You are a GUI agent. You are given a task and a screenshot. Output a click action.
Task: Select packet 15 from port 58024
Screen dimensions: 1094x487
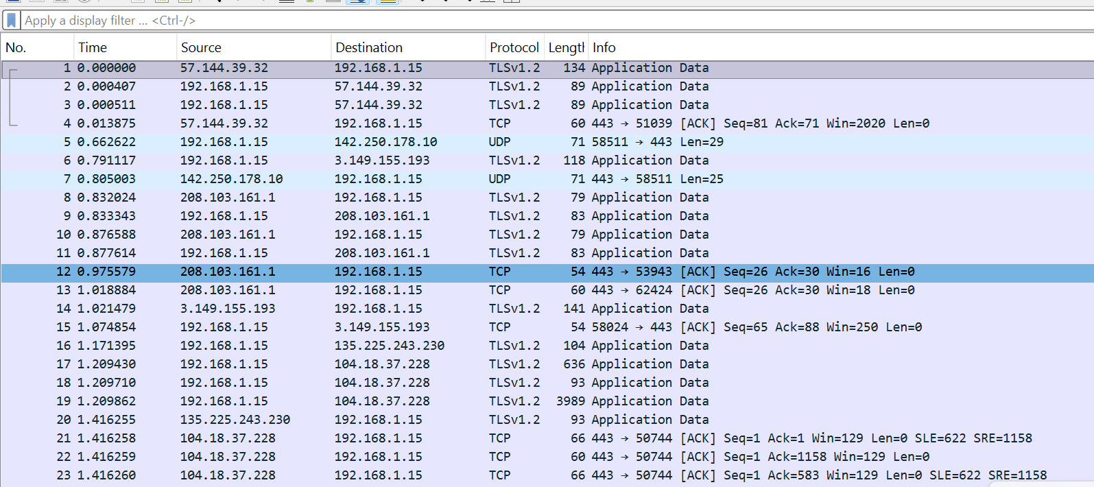(x=547, y=327)
